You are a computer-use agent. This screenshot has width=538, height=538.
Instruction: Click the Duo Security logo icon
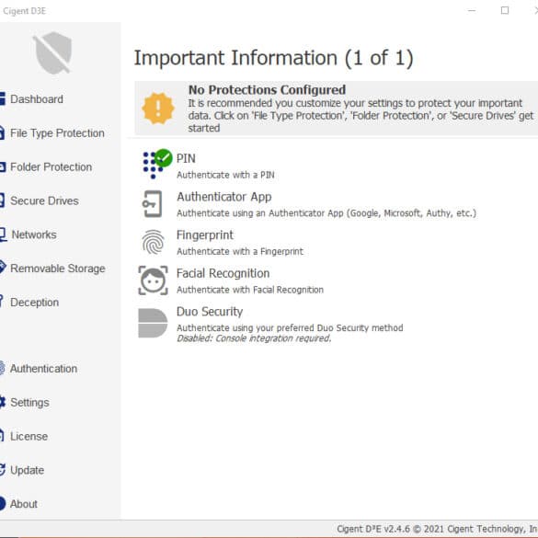point(153,323)
